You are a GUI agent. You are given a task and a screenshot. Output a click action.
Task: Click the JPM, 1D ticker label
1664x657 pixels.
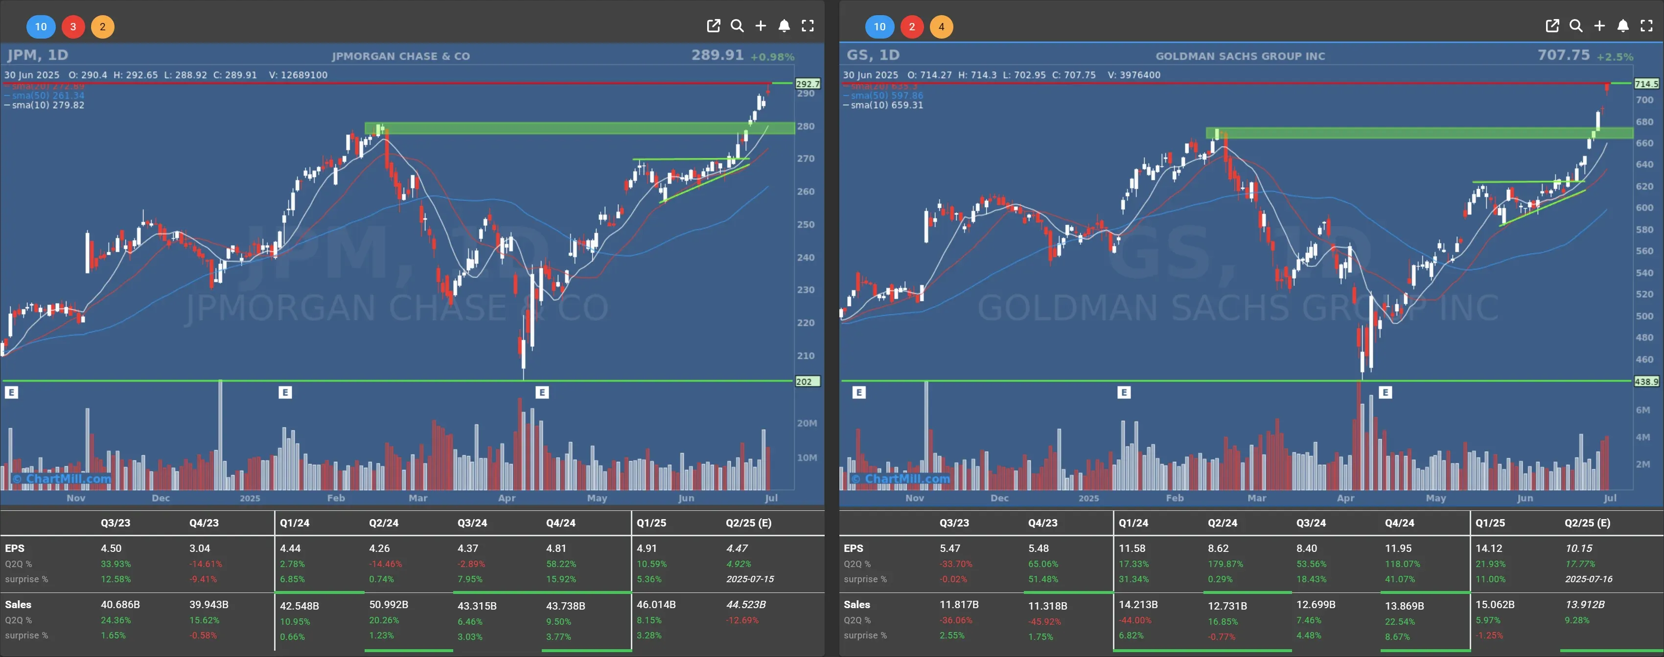(x=38, y=55)
